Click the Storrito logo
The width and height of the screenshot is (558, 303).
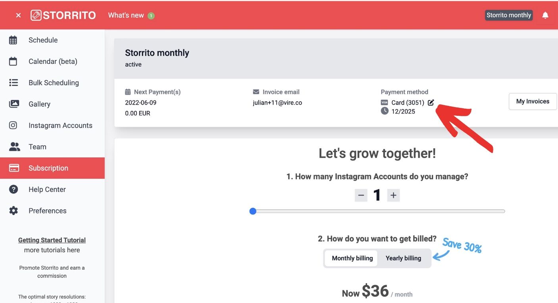pyautogui.click(x=63, y=15)
